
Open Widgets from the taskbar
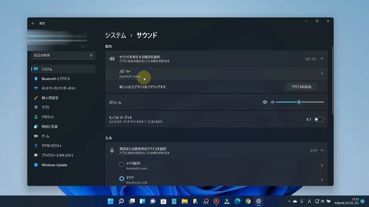coord(142,201)
